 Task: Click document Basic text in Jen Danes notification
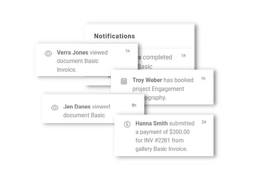click(84, 115)
